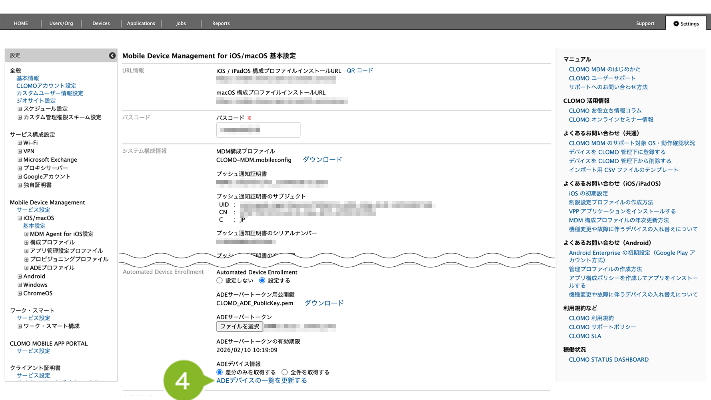Open Settings tab with gear icon
Viewport: 711px width, 400px height.
[686, 24]
